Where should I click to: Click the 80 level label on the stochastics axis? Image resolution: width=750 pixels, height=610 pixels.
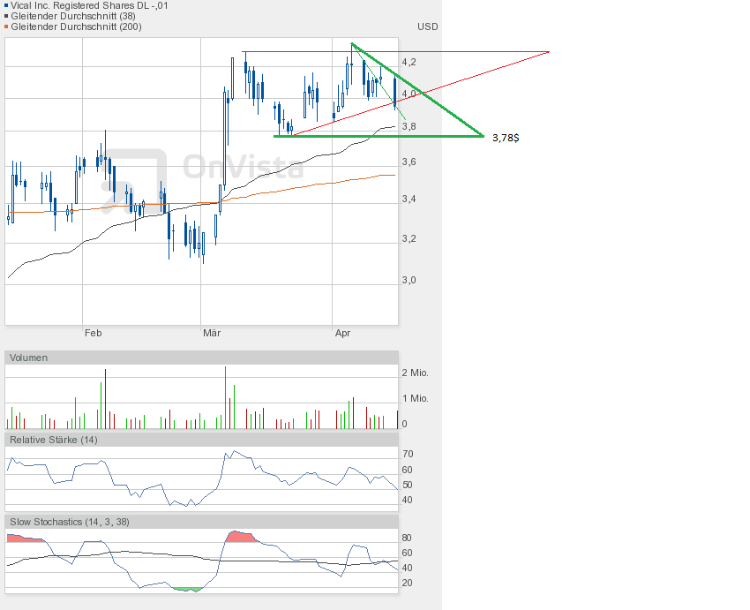point(407,538)
